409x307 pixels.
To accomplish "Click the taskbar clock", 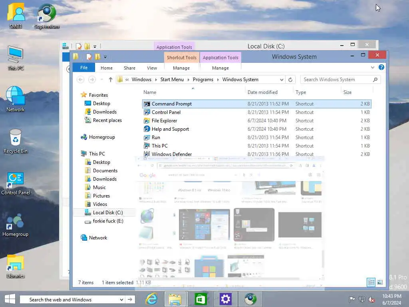I will 391,299.
